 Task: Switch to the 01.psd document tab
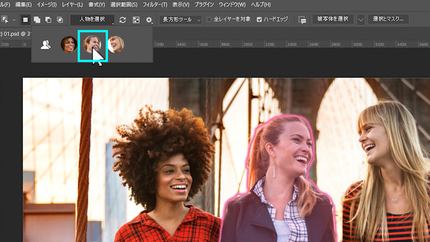click(15, 34)
